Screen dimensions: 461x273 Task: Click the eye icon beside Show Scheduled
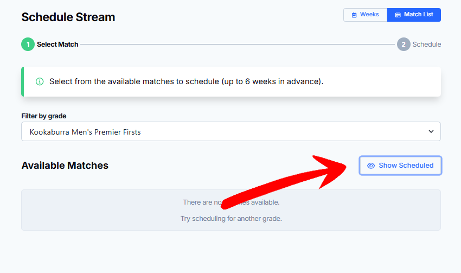371,166
